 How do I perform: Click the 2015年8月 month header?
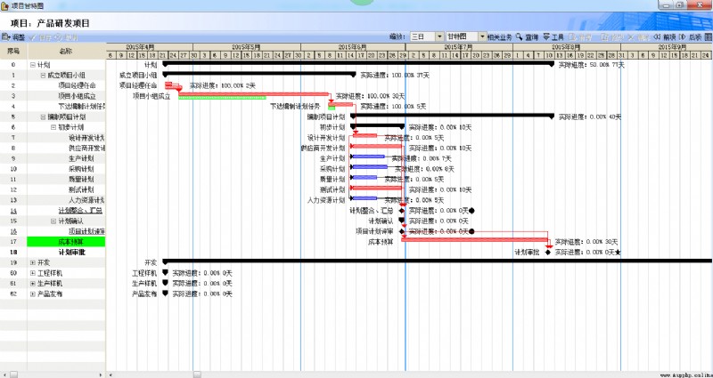click(x=567, y=47)
